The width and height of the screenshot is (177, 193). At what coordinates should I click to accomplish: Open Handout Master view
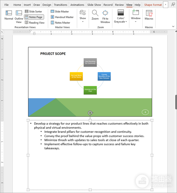click(x=62, y=17)
